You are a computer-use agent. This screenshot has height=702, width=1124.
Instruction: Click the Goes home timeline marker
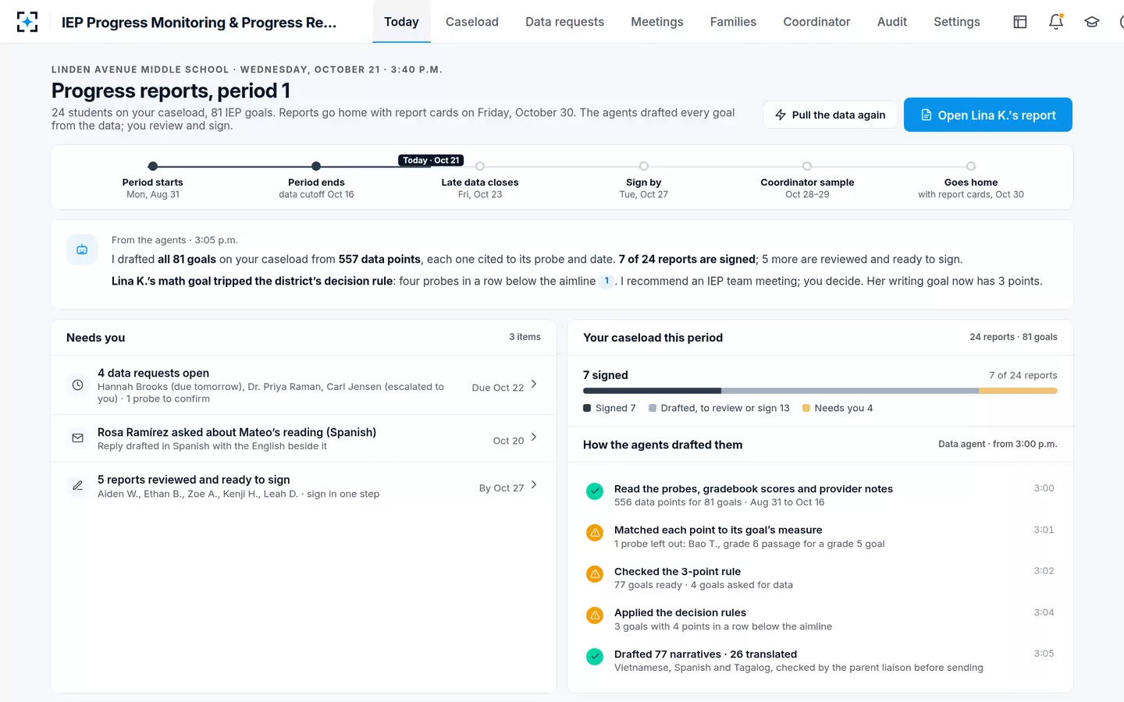(971, 166)
